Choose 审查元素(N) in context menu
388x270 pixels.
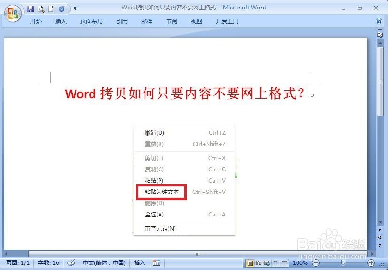coord(184,229)
